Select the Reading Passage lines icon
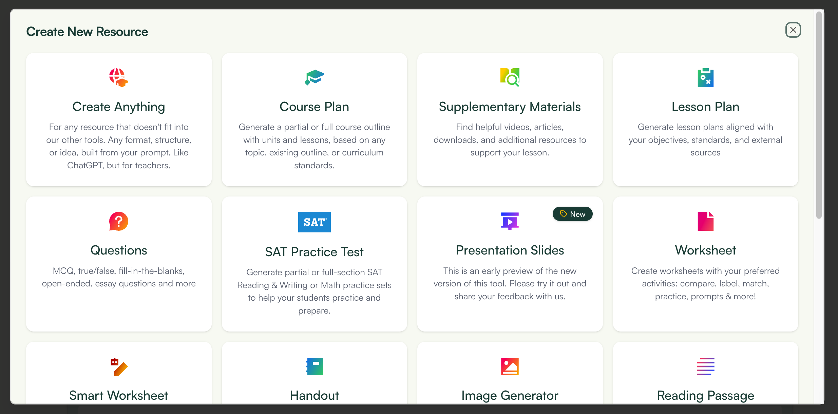The image size is (838, 414). point(705,366)
